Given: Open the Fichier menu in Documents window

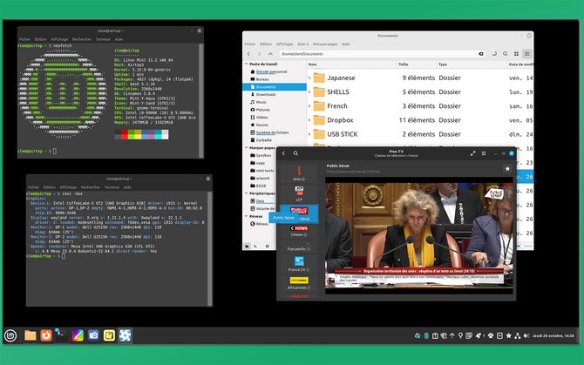Looking at the screenshot, I should [250, 44].
